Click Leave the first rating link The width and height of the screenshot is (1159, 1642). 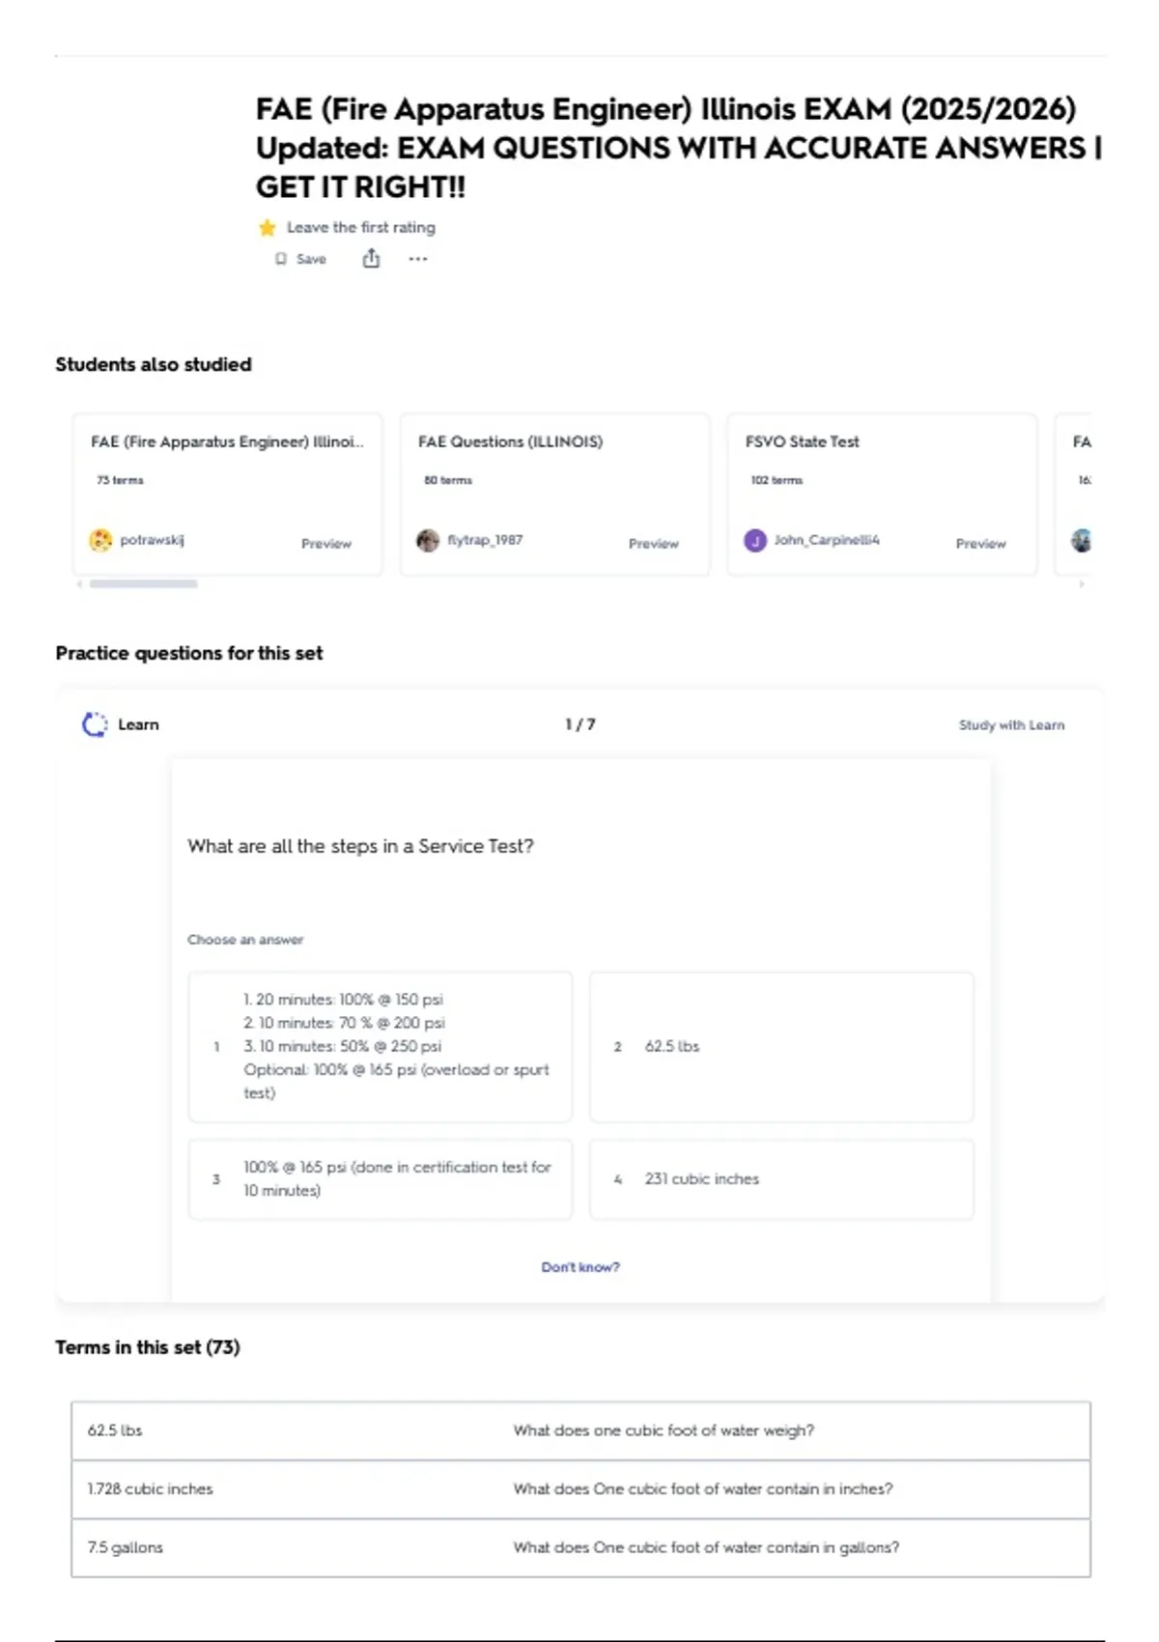pyautogui.click(x=361, y=228)
